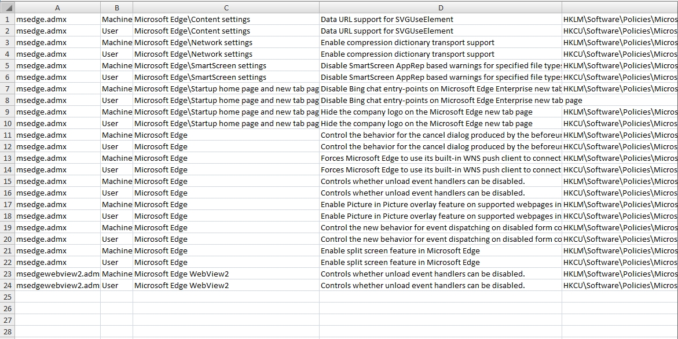Select column B header
The width and height of the screenshot is (678, 339).
click(x=117, y=8)
